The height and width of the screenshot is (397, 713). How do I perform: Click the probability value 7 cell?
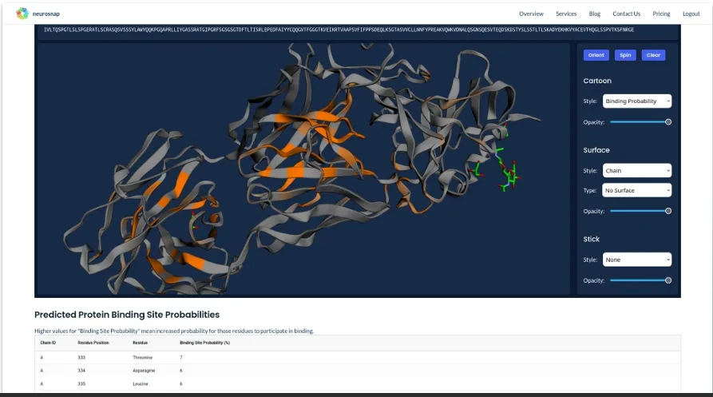click(x=181, y=357)
